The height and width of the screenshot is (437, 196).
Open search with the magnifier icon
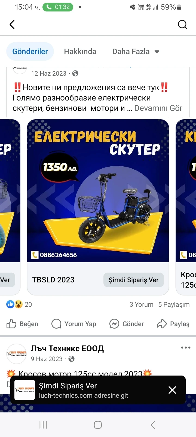coord(183,25)
